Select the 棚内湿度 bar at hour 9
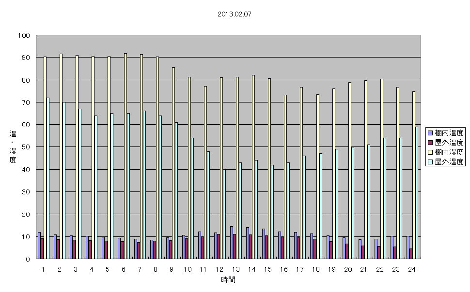This screenshot has width=470, height=292. [173, 163]
